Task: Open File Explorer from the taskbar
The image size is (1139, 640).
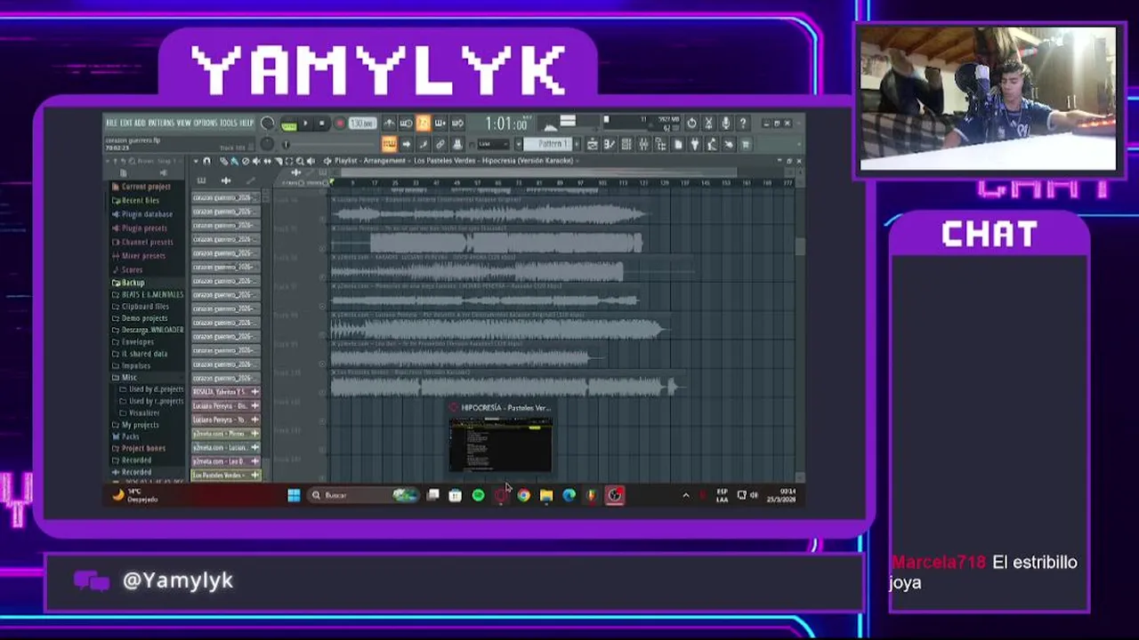Action: click(546, 495)
